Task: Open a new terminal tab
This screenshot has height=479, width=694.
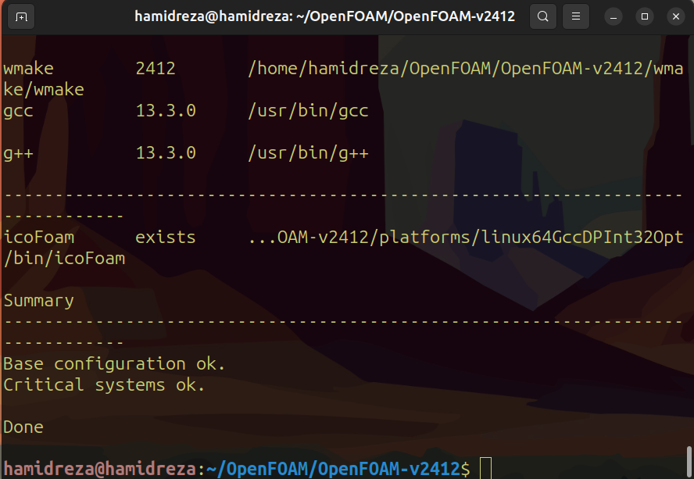Action: (21, 17)
